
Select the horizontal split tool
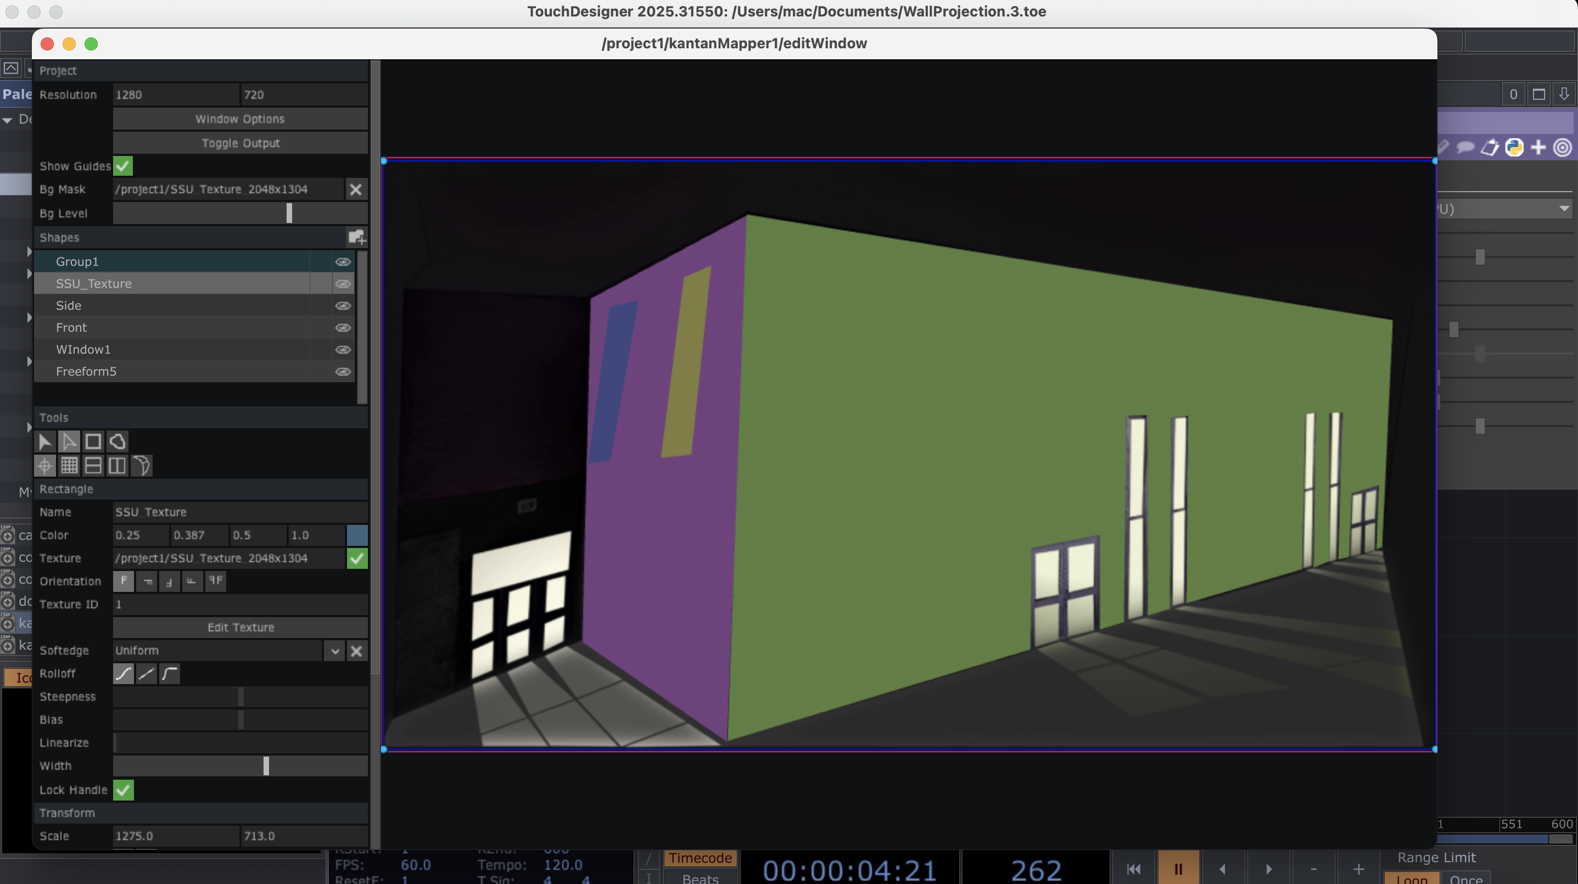93,465
